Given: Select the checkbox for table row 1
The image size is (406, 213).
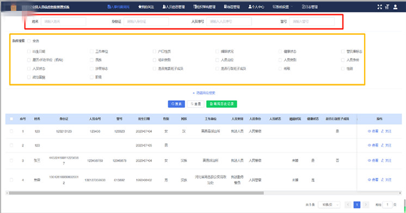Looking at the screenshot, I should pos(11,131).
